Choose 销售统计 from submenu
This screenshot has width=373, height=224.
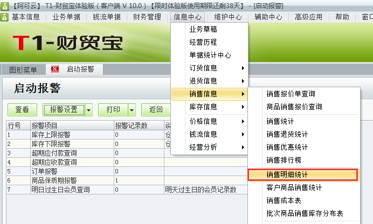[304, 121]
